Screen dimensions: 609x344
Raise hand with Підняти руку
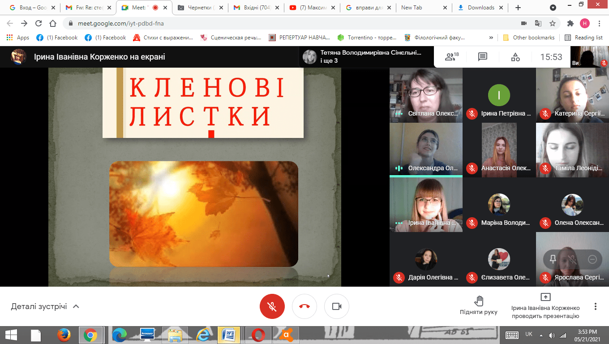pos(478,305)
